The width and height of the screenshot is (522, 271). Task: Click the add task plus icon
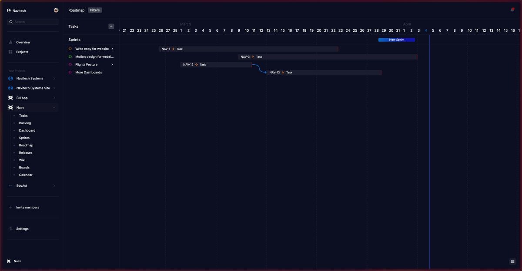111,26
